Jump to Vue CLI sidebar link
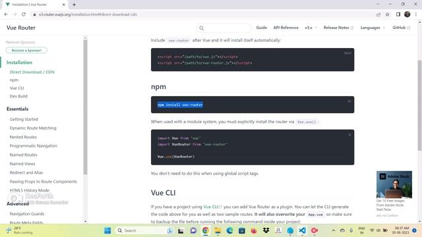 click(x=16, y=88)
